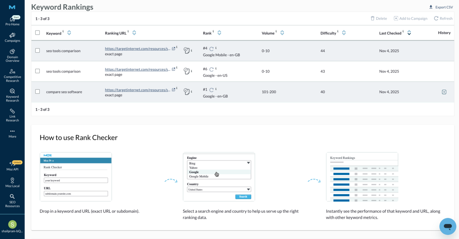Click the Export CSV download button

point(441,7)
